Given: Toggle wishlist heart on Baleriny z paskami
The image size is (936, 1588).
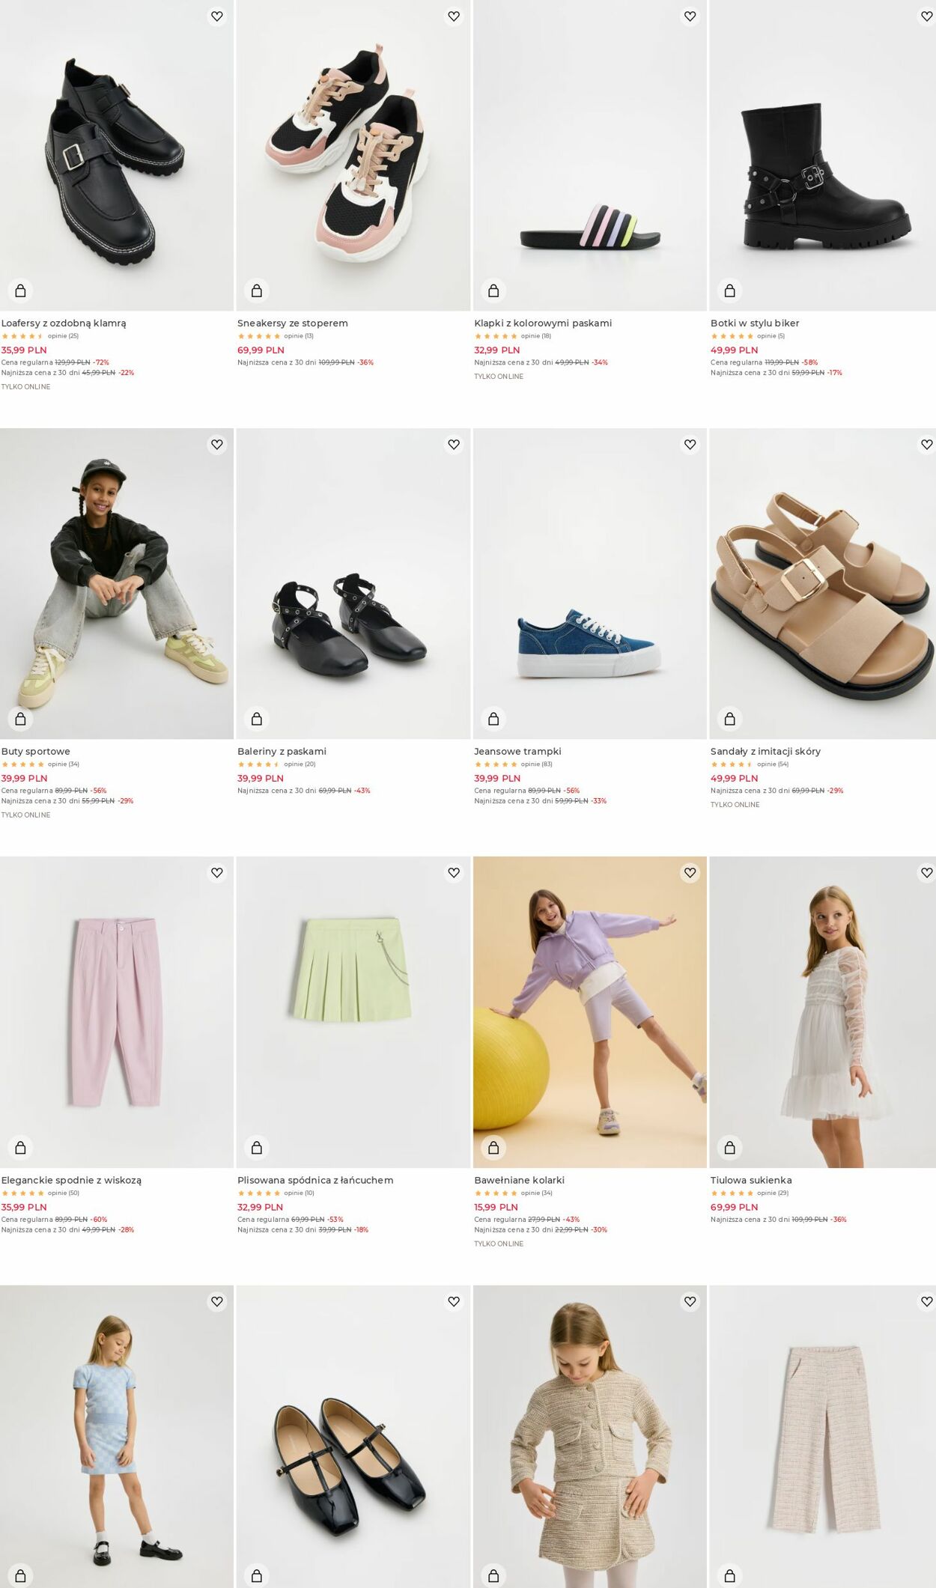Looking at the screenshot, I should click(454, 444).
